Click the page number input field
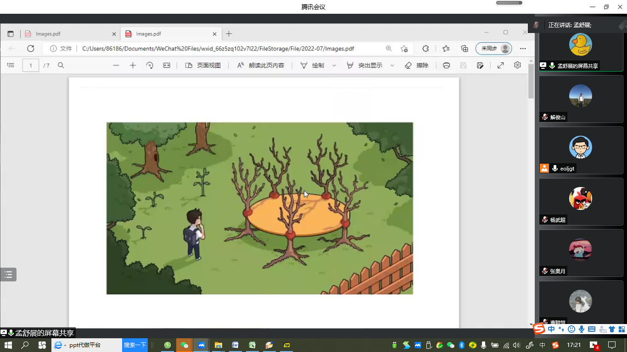The width and height of the screenshot is (627, 352). coord(31,66)
